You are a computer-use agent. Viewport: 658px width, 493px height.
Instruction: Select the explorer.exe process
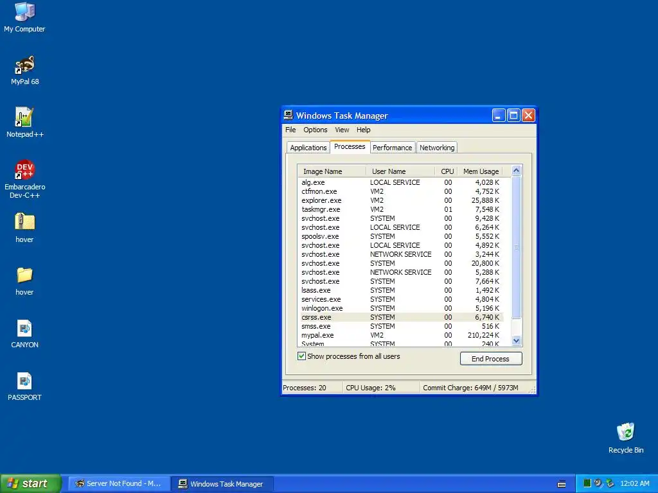point(401,200)
